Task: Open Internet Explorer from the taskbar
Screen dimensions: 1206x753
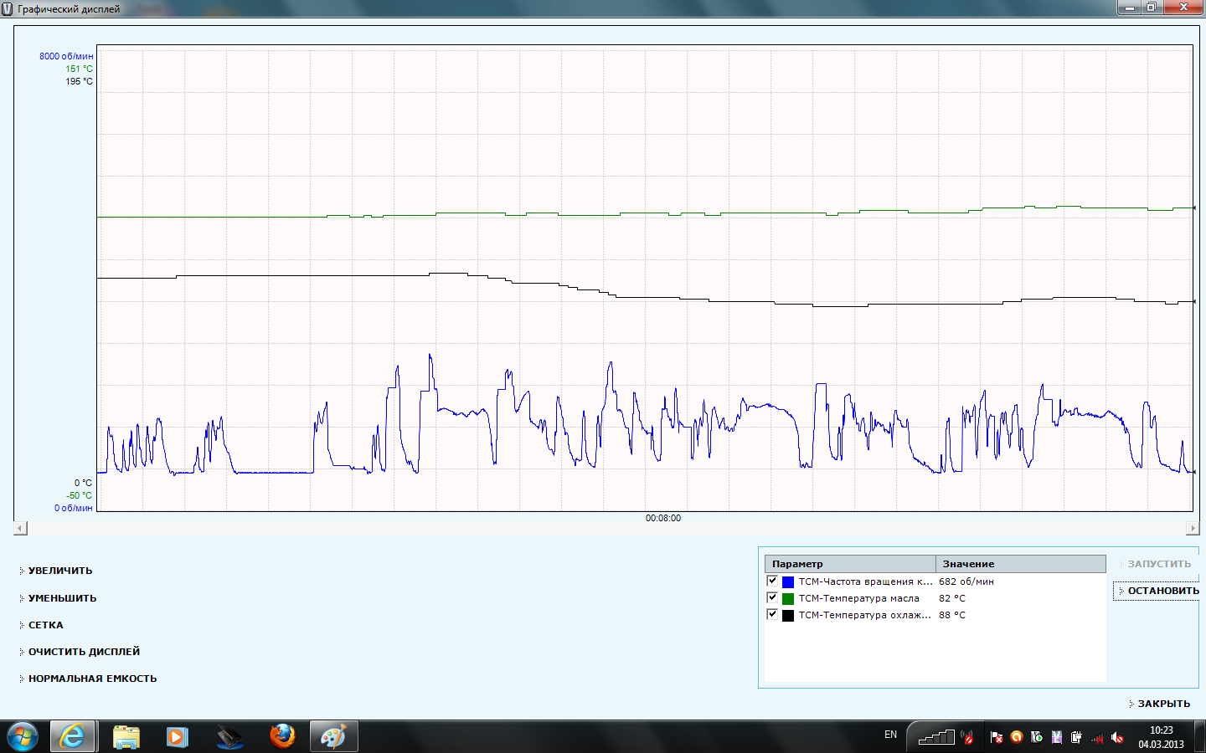Action: pos(73,736)
